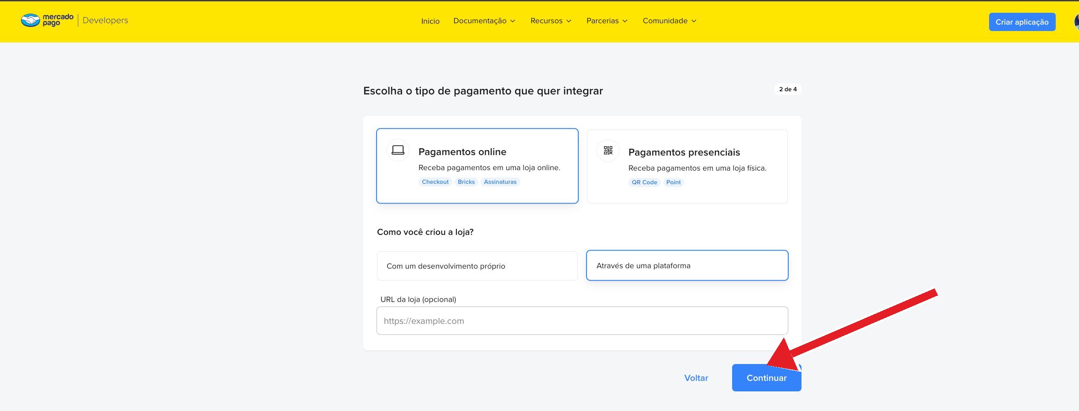Choose Através de uma plataforma option
Screen dimensions: 1079x411
[x=687, y=265]
